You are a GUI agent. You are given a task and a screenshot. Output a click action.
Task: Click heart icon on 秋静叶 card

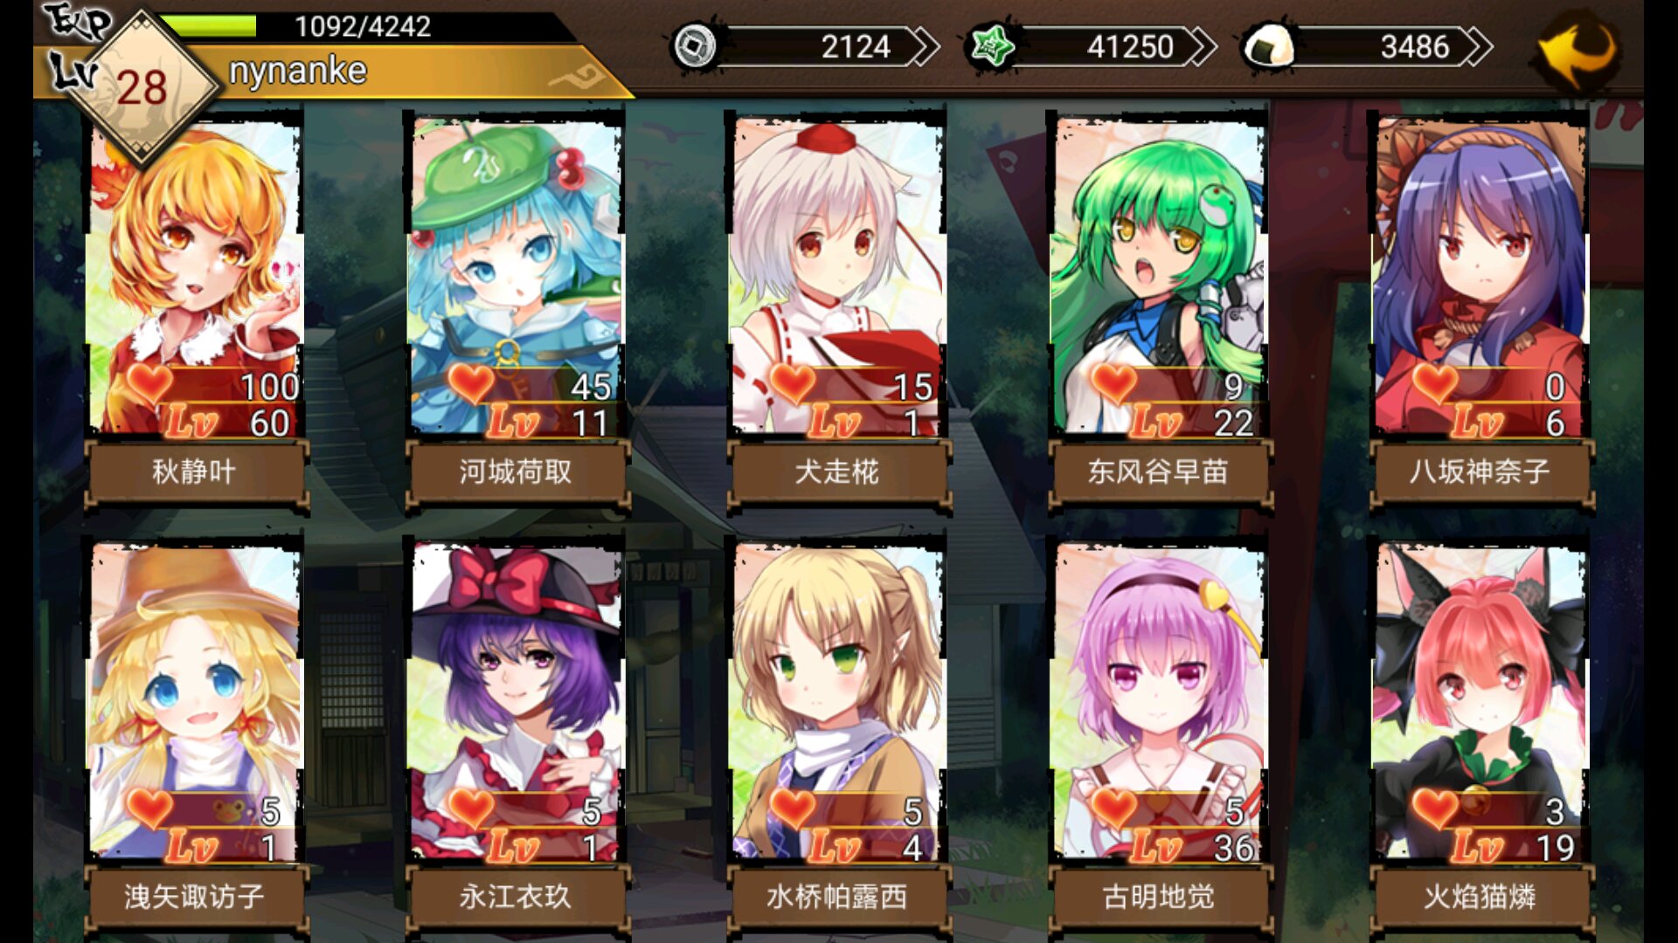click(x=149, y=382)
